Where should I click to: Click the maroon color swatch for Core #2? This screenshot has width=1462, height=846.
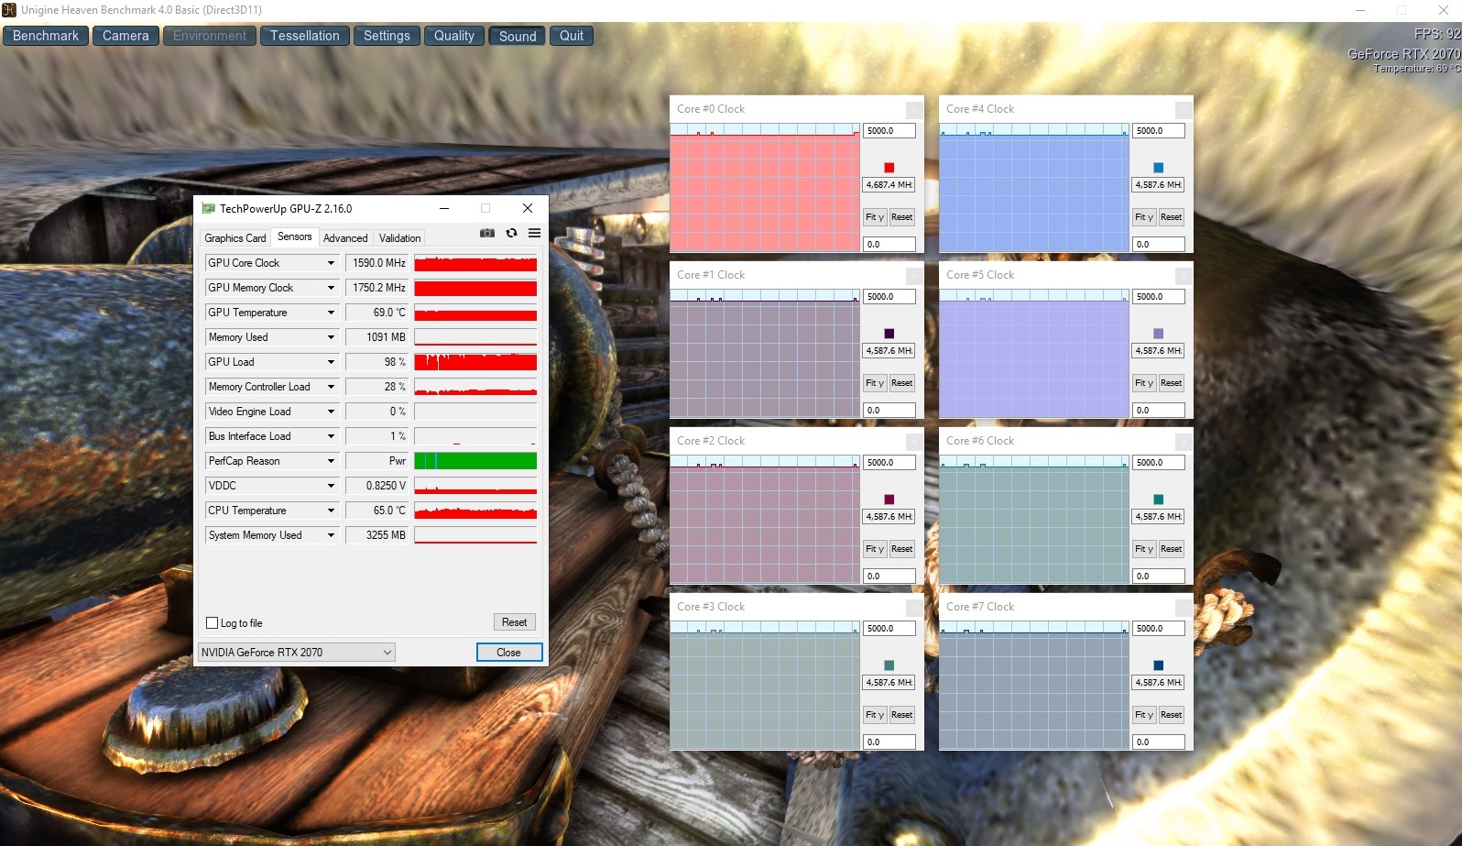889,500
